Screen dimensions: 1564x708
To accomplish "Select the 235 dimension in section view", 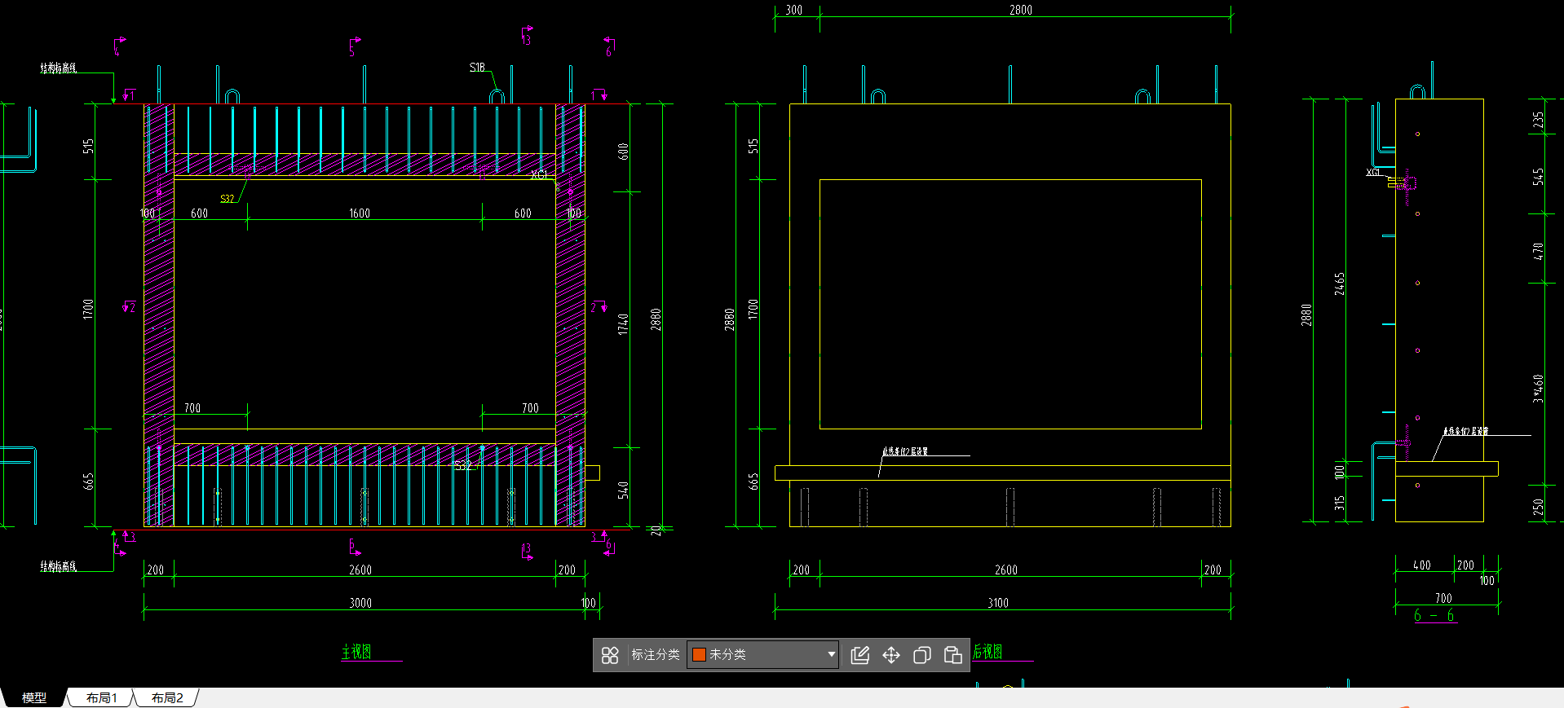I will tap(1538, 120).
